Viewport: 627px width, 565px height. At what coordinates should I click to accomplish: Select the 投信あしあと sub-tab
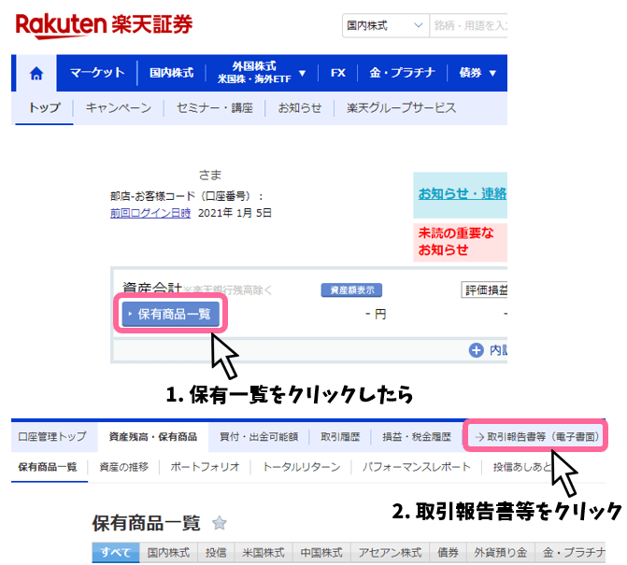(x=521, y=467)
